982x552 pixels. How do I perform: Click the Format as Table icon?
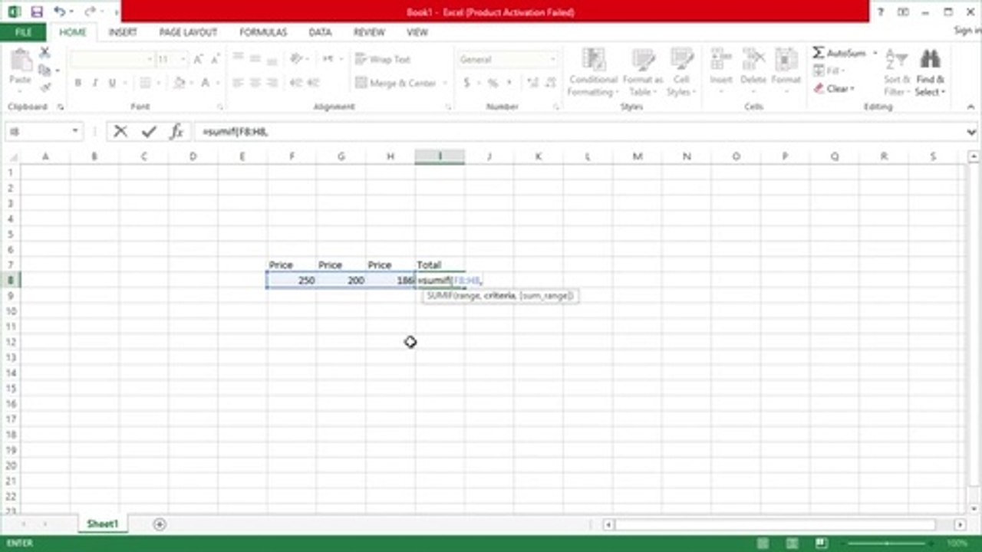click(x=642, y=60)
